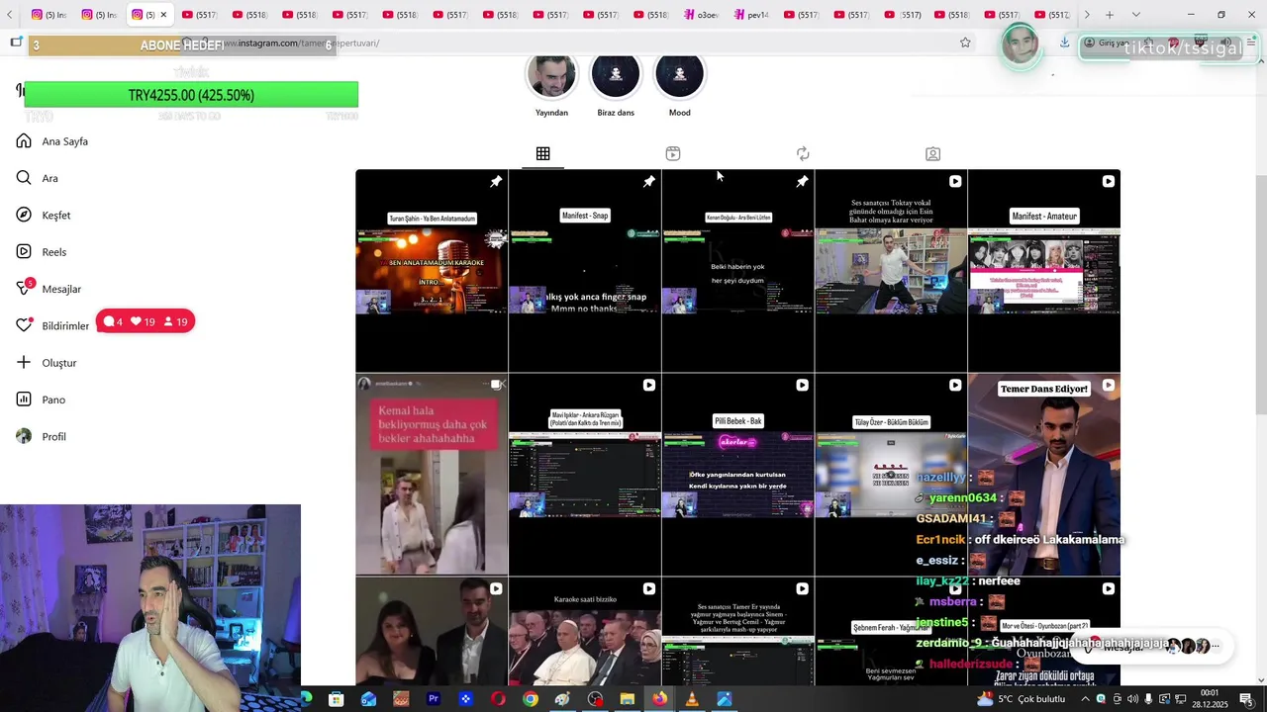Open Ana Sayfa in Instagram sidebar
Screen dimensions: 1267x712
tap(52, 141)
